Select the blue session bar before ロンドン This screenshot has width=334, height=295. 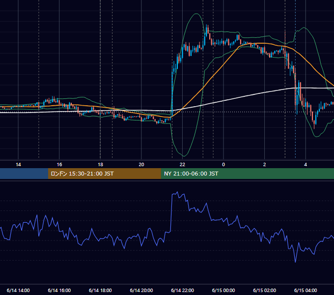click(24, 174)
